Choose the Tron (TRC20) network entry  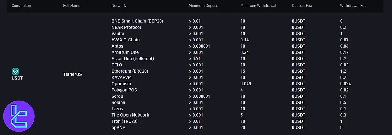point(124,121)
